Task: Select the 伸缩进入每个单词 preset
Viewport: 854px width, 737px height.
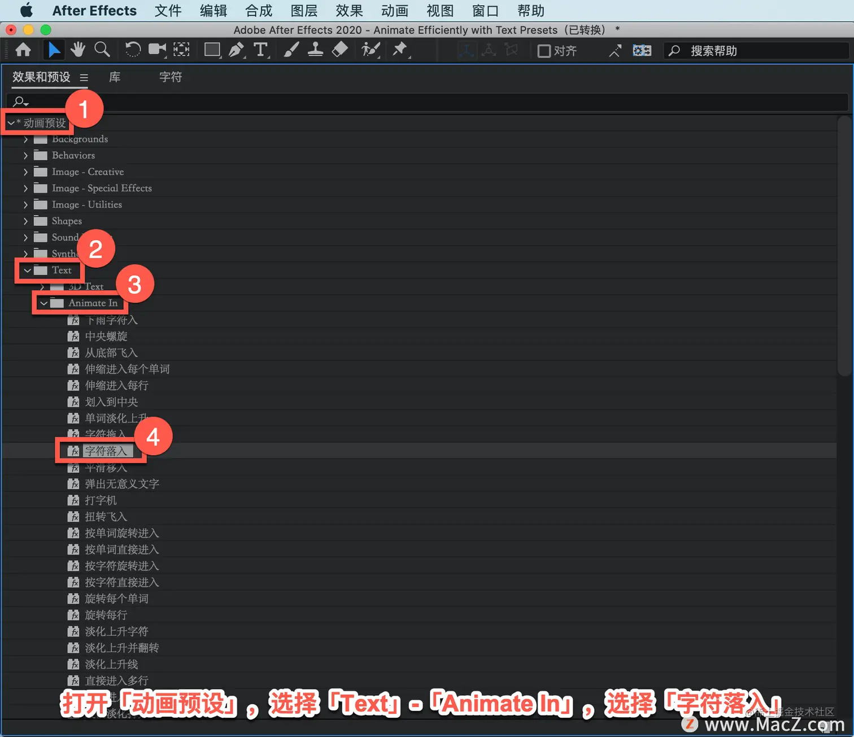Action: click(x=127, y=369)
